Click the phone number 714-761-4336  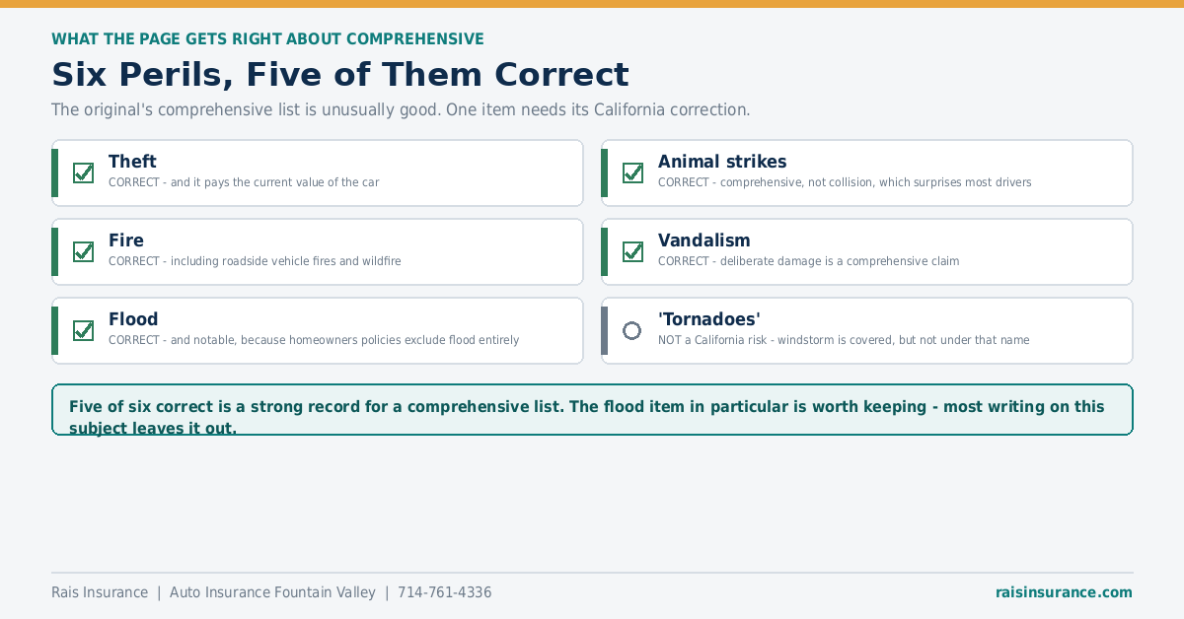tap(444, 592)
